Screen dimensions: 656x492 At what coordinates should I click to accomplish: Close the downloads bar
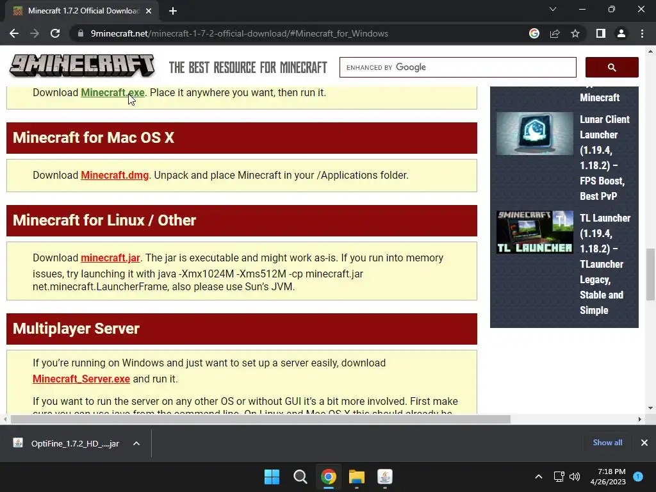[644, 443]
